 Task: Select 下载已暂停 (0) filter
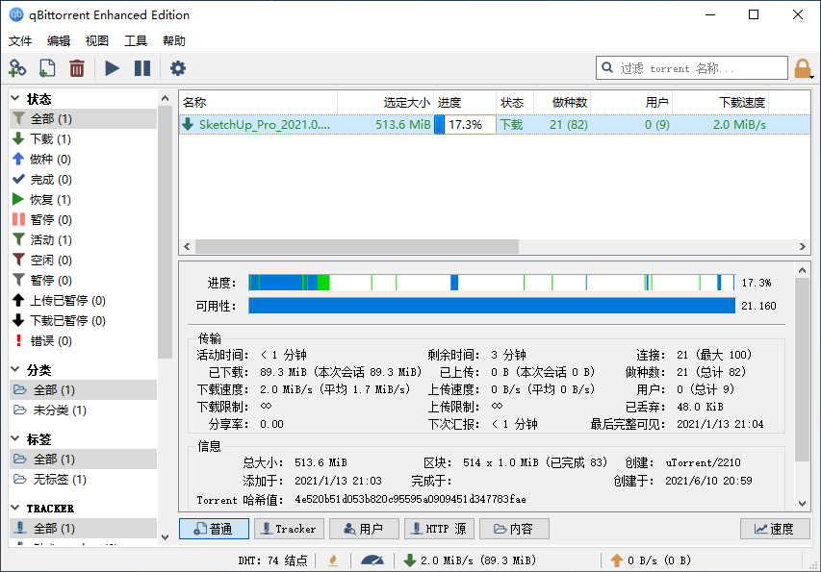83,320
